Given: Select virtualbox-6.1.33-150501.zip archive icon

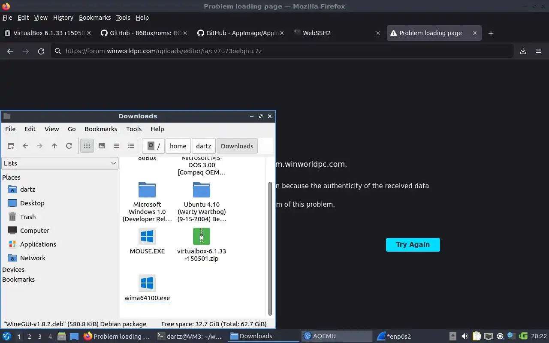Looking at the screenshot, I should click(x=202, y=236).
